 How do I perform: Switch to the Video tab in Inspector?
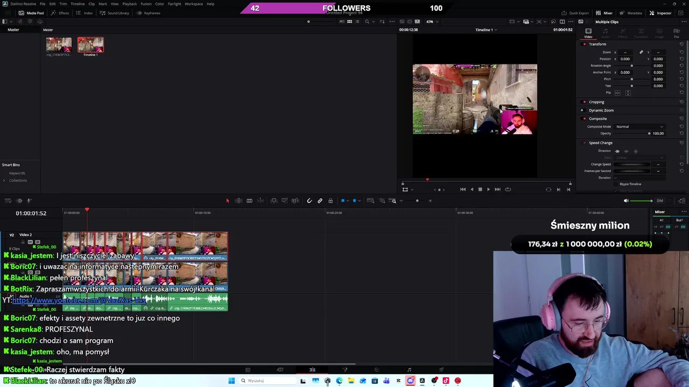[588, 33]
